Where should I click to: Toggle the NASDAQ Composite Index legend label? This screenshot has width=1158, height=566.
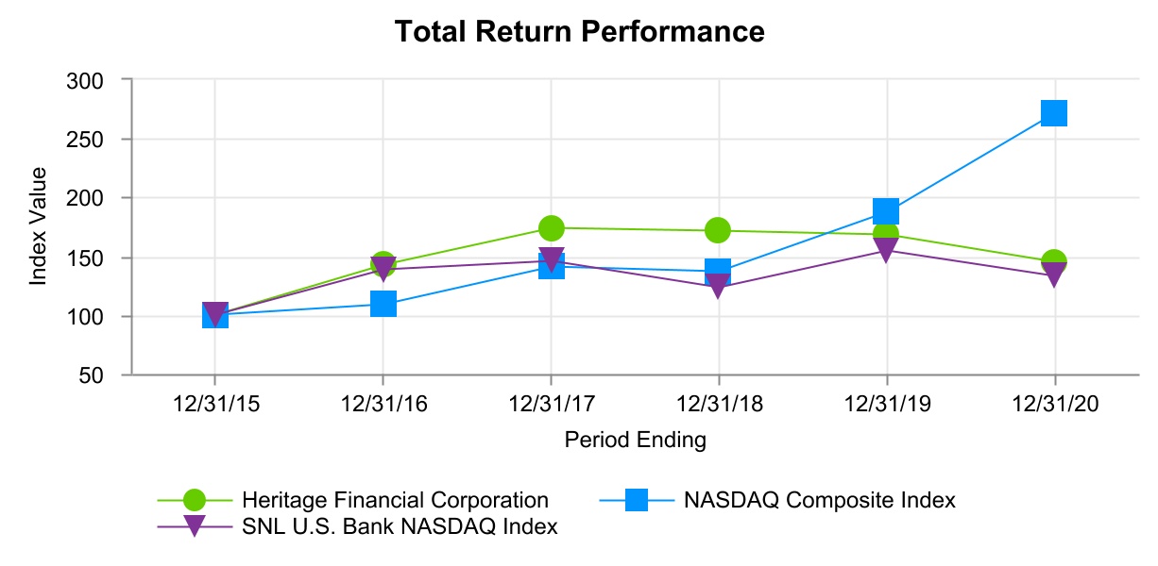coord(819,500)
